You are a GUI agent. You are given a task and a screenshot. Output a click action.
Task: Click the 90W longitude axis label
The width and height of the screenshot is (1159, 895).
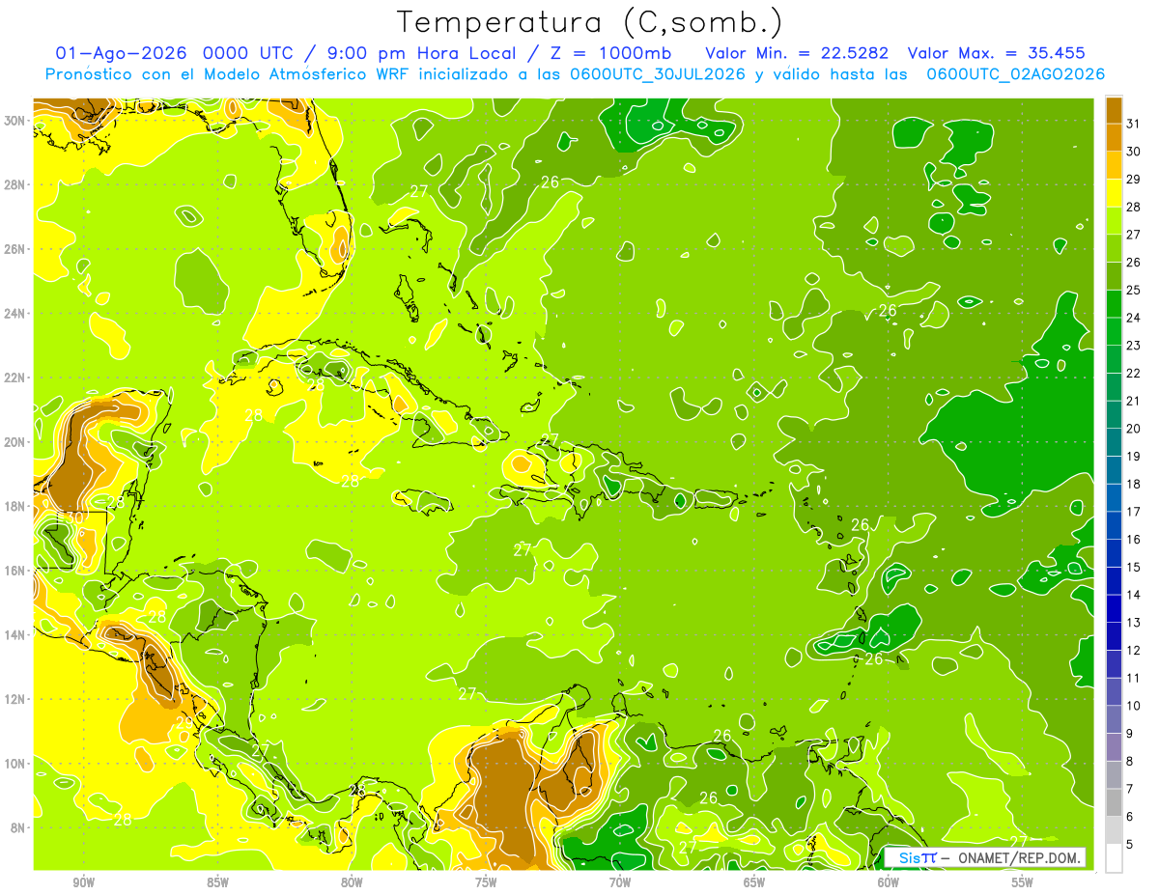point(83,883)
